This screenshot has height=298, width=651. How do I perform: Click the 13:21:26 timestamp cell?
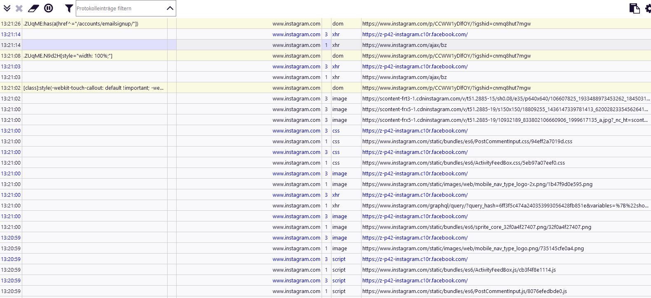[11, 23]
